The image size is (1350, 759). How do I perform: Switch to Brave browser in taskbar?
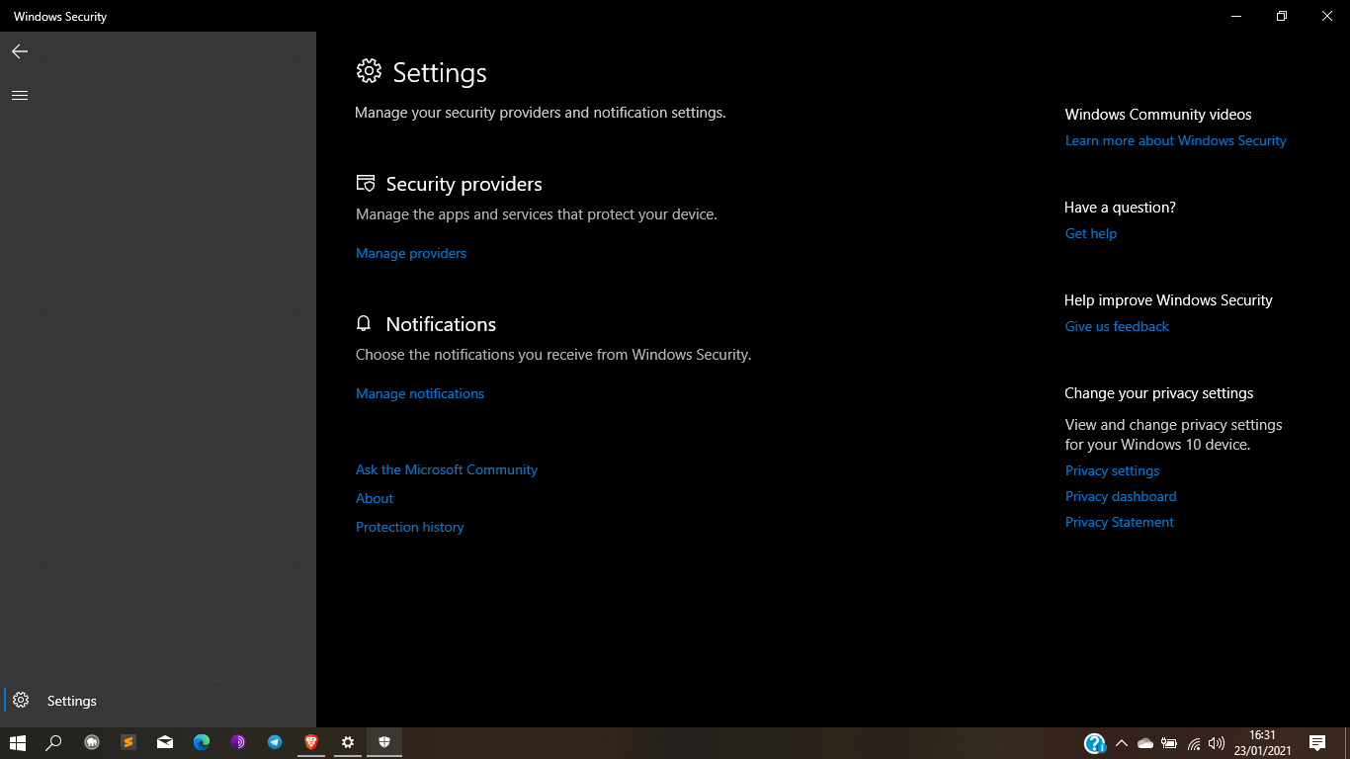coord(311,742)
